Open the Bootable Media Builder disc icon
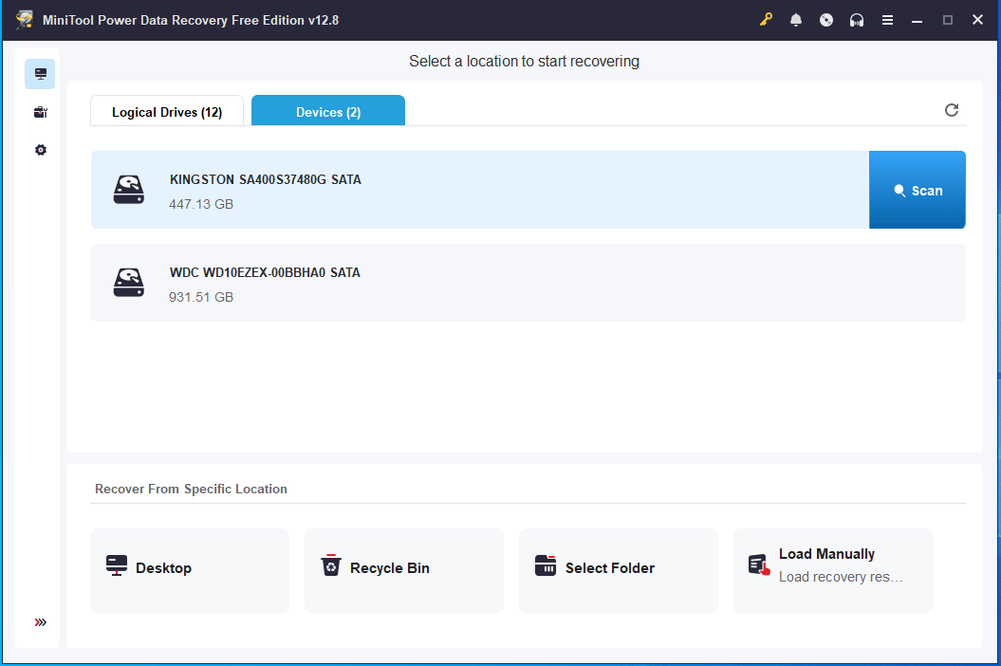This screenshot has width=1001, height=666. point(826,19)
